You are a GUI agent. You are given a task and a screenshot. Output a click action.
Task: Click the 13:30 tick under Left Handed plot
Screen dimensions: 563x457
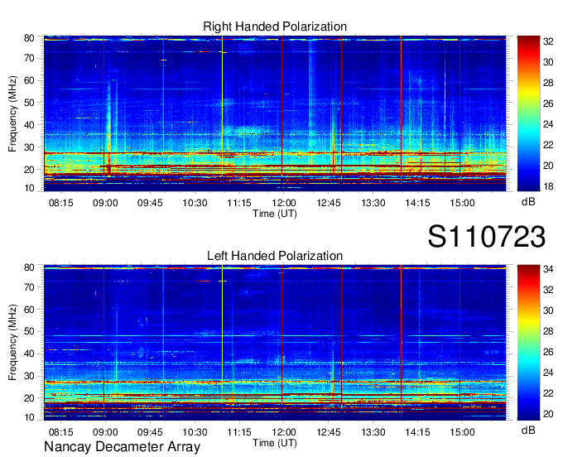(373, 432)
